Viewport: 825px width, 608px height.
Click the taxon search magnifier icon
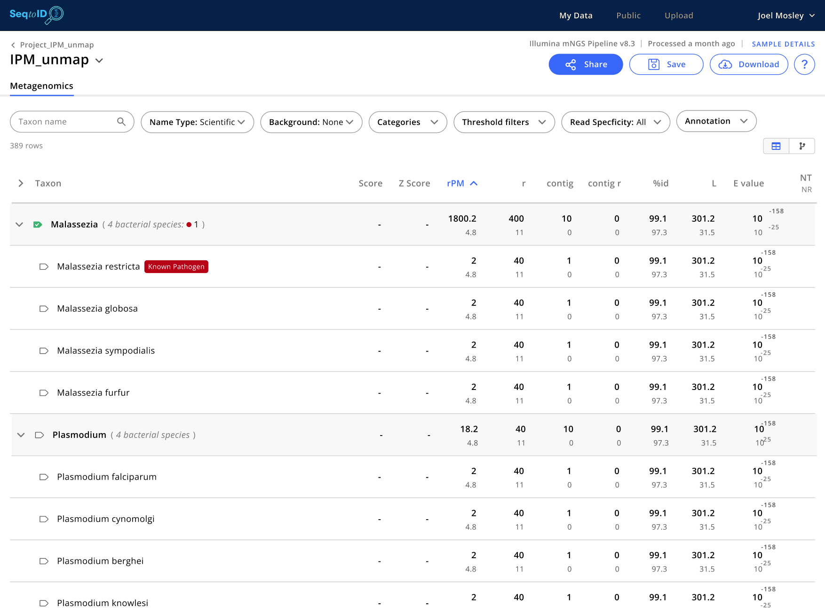click(121, 122)
